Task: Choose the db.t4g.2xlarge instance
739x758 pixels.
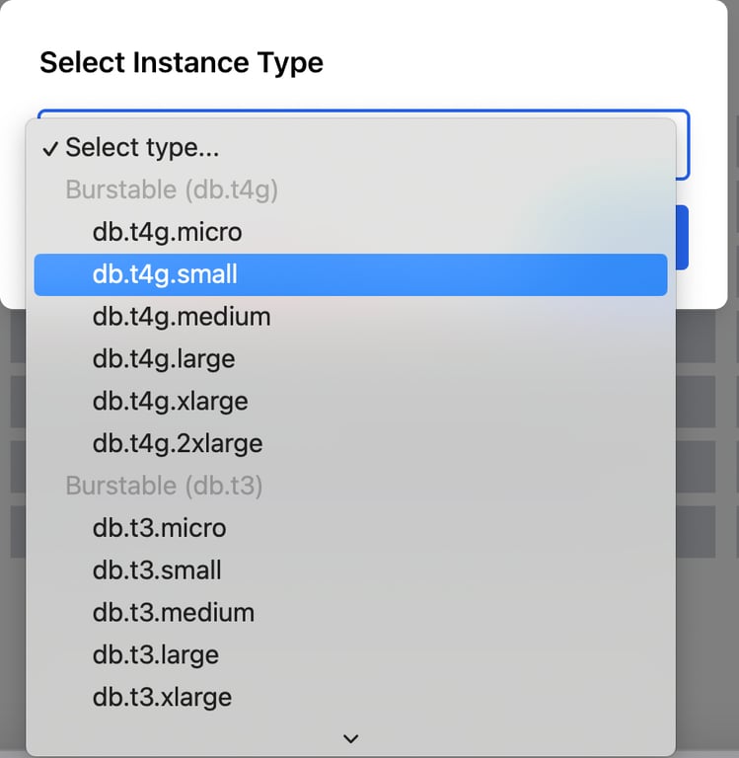Action: coord(178,444)
